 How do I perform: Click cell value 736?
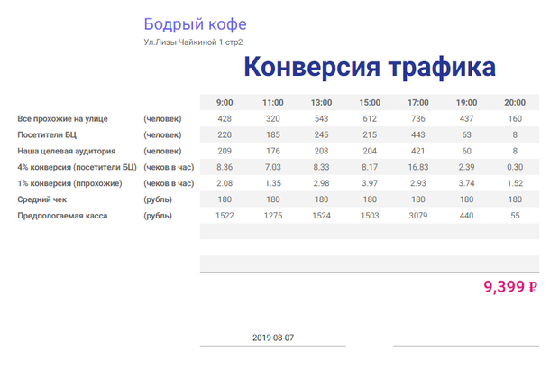(x=418, y=119)
